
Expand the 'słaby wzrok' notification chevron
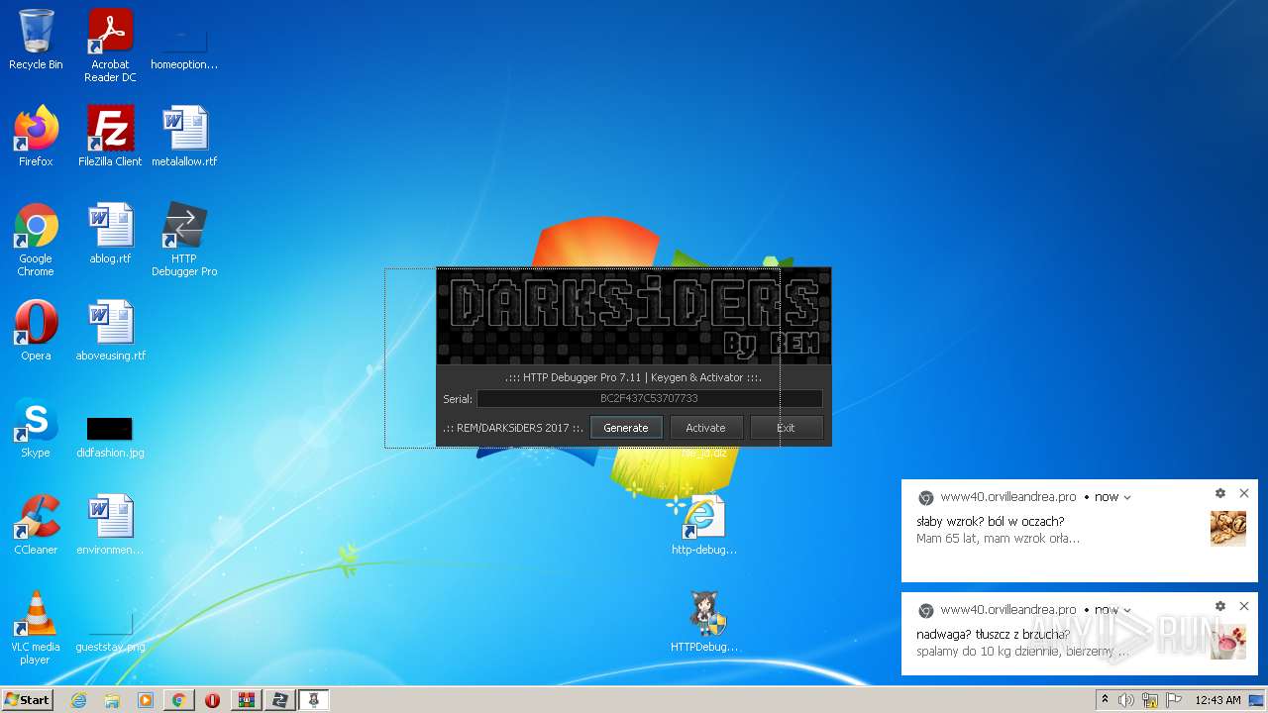click(x=1127, y=497)
